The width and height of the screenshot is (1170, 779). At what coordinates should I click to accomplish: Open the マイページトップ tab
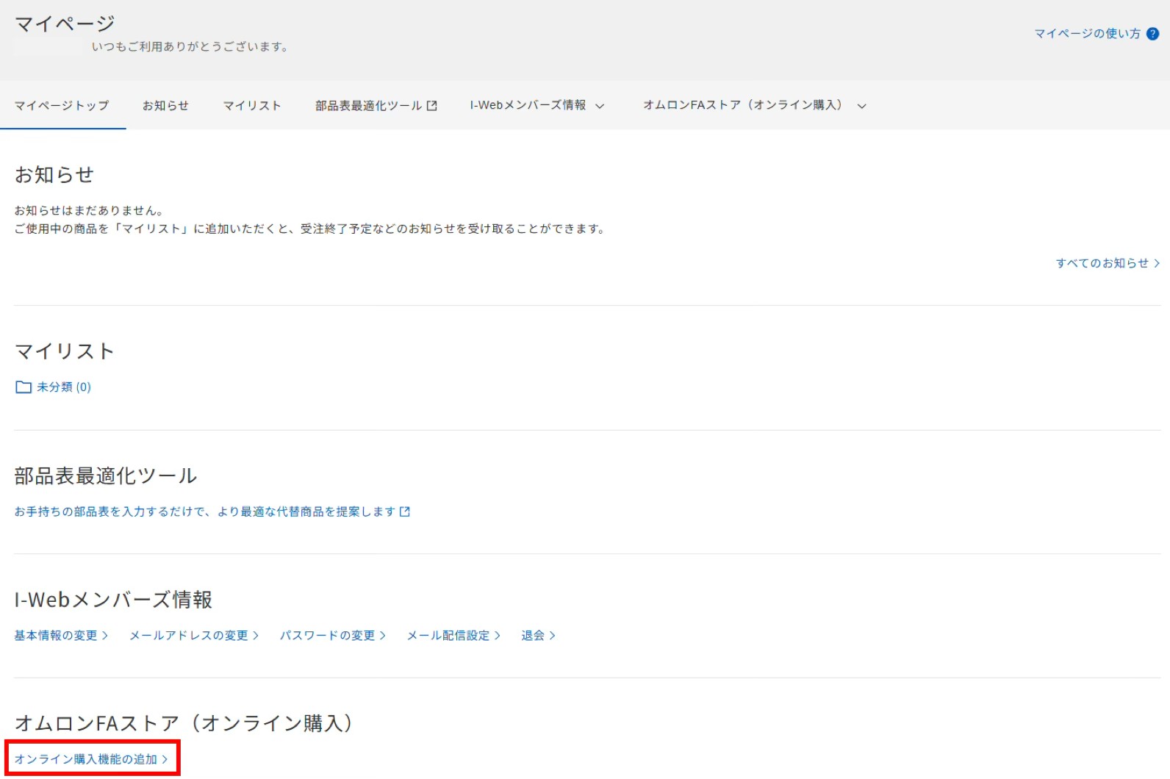pyautogui.click(x=62, y=105)
